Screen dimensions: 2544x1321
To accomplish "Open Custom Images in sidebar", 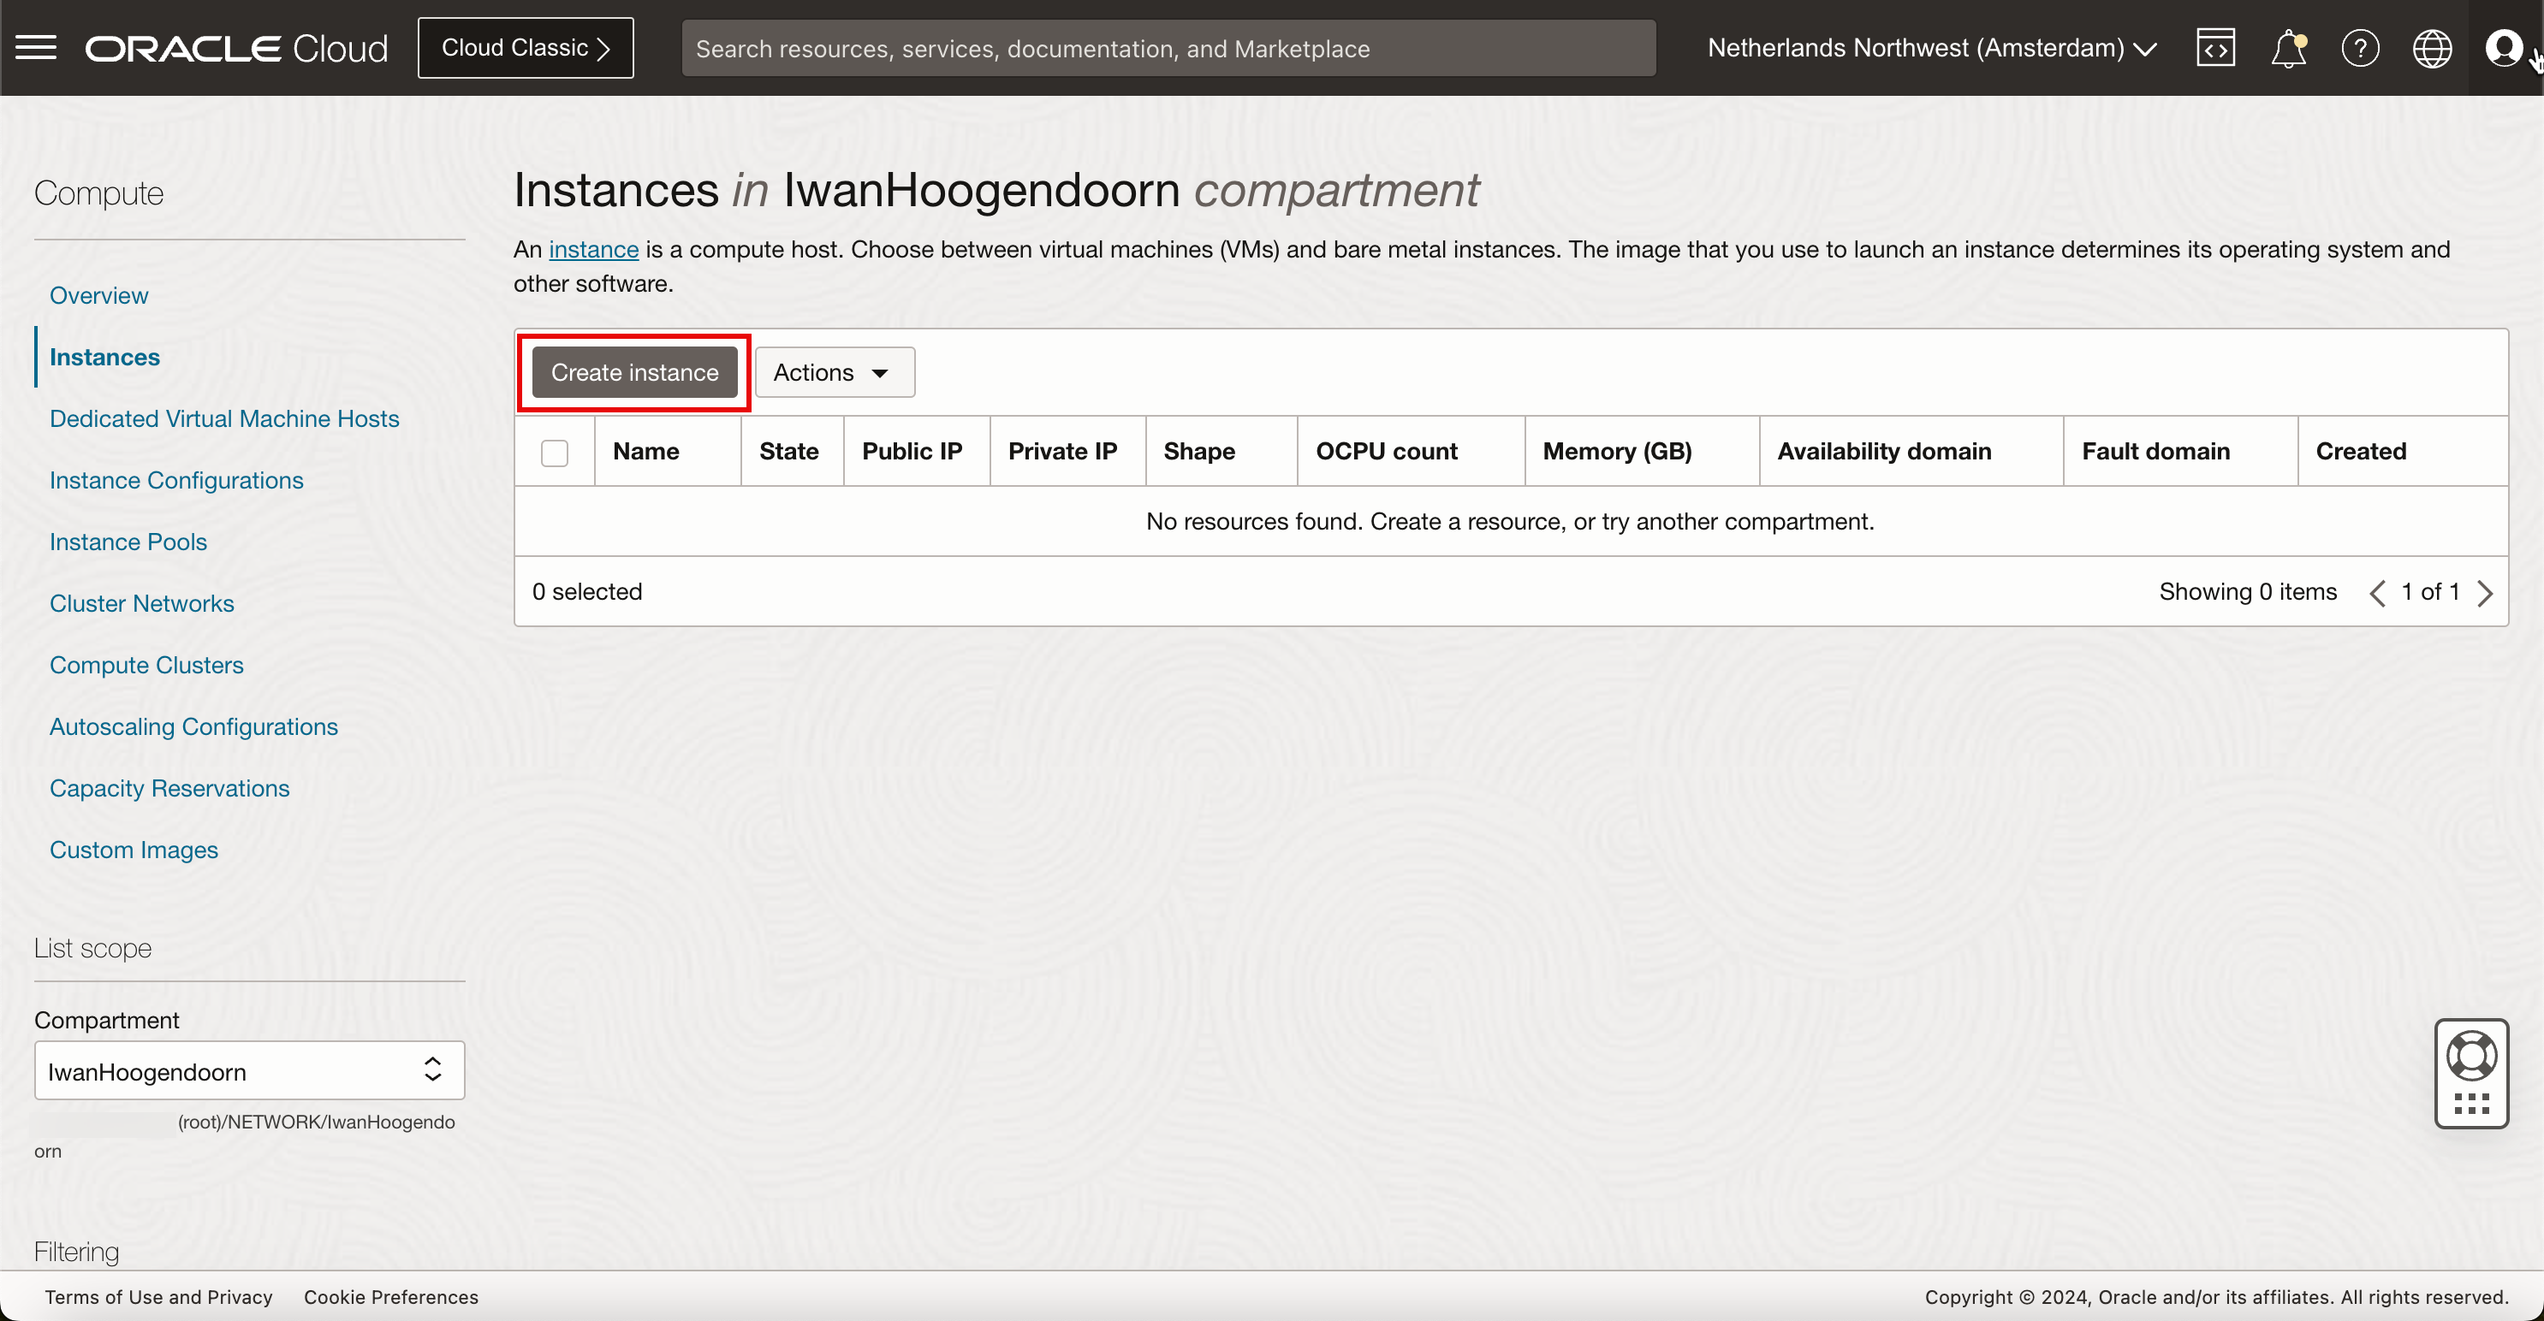I will (134, 849).
